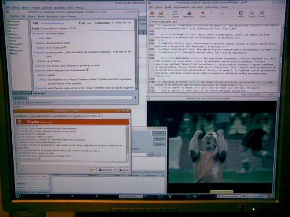Switch to the second conversation tab in Gajim
The width and height of the screenshot is (290, 217).
click(x=42, y=116)
